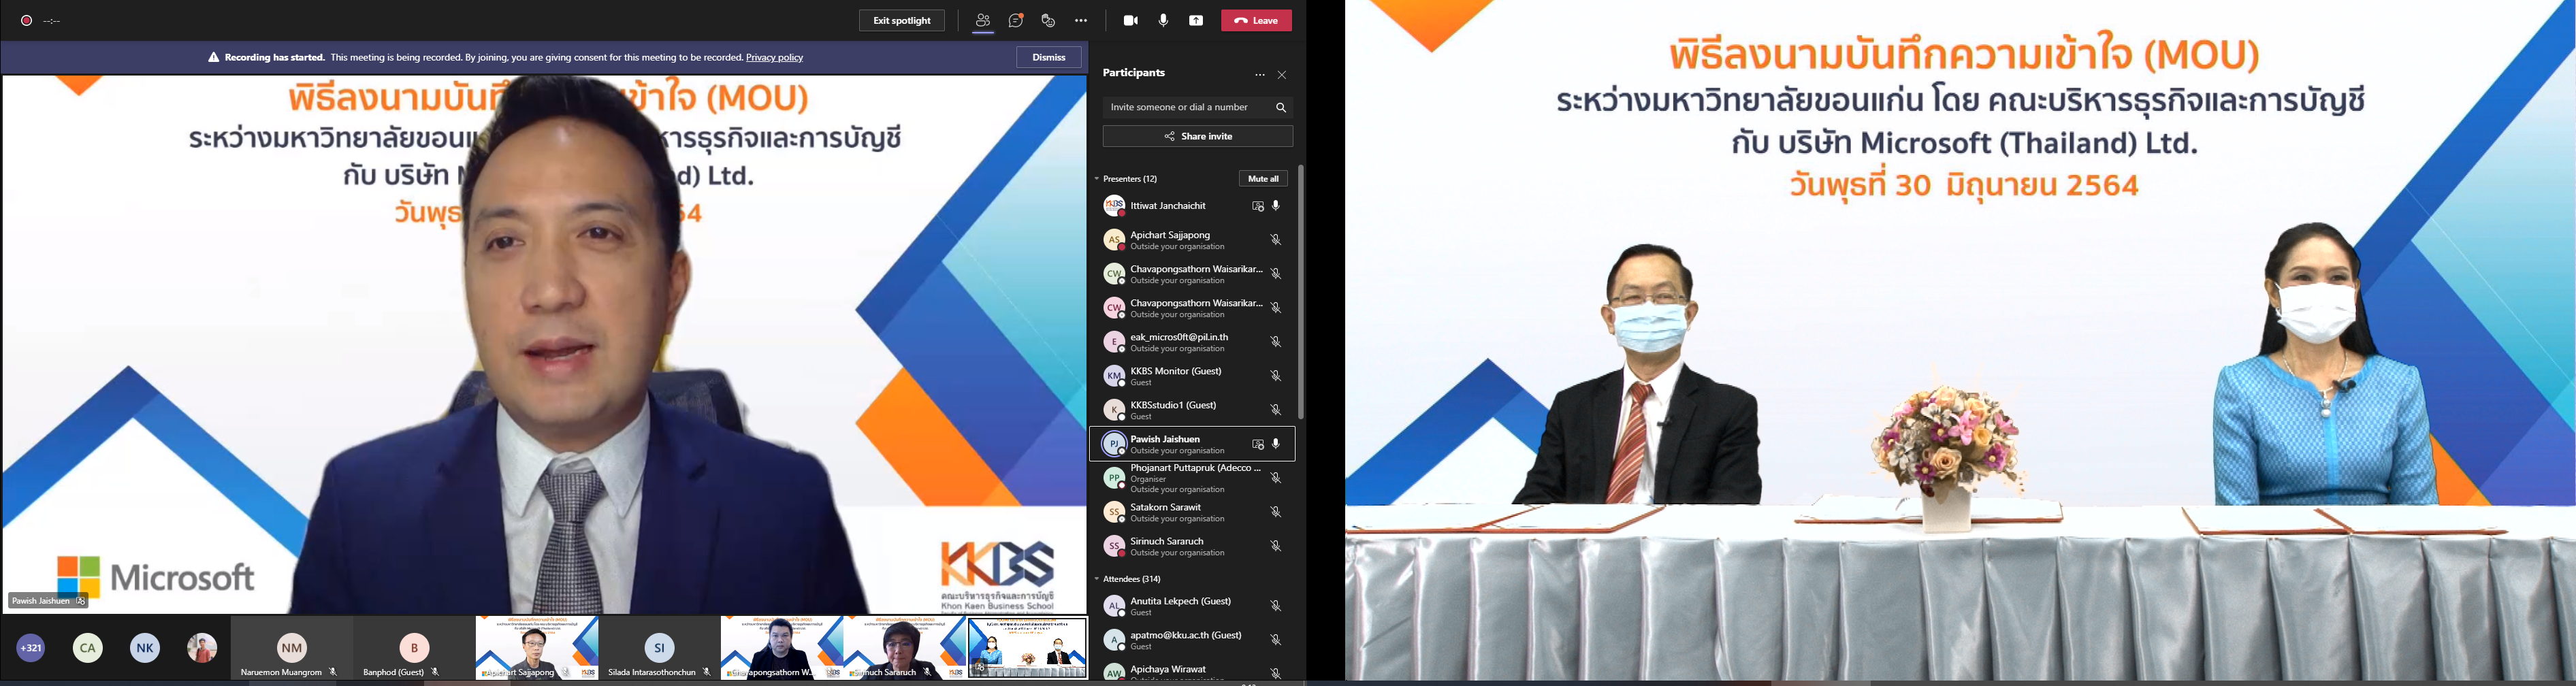Toggle the meeting microphone mute
The height and width of the screenshot is (686, 2576).
coord(1163,21)
